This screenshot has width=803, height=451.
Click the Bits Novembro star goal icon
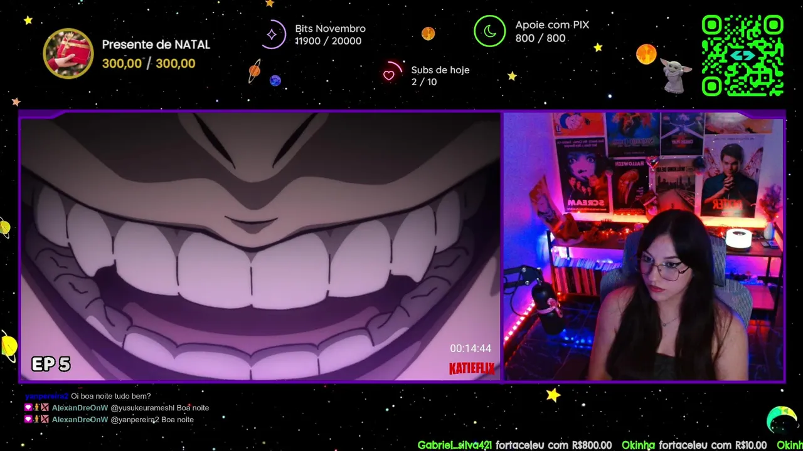(273, 34)
